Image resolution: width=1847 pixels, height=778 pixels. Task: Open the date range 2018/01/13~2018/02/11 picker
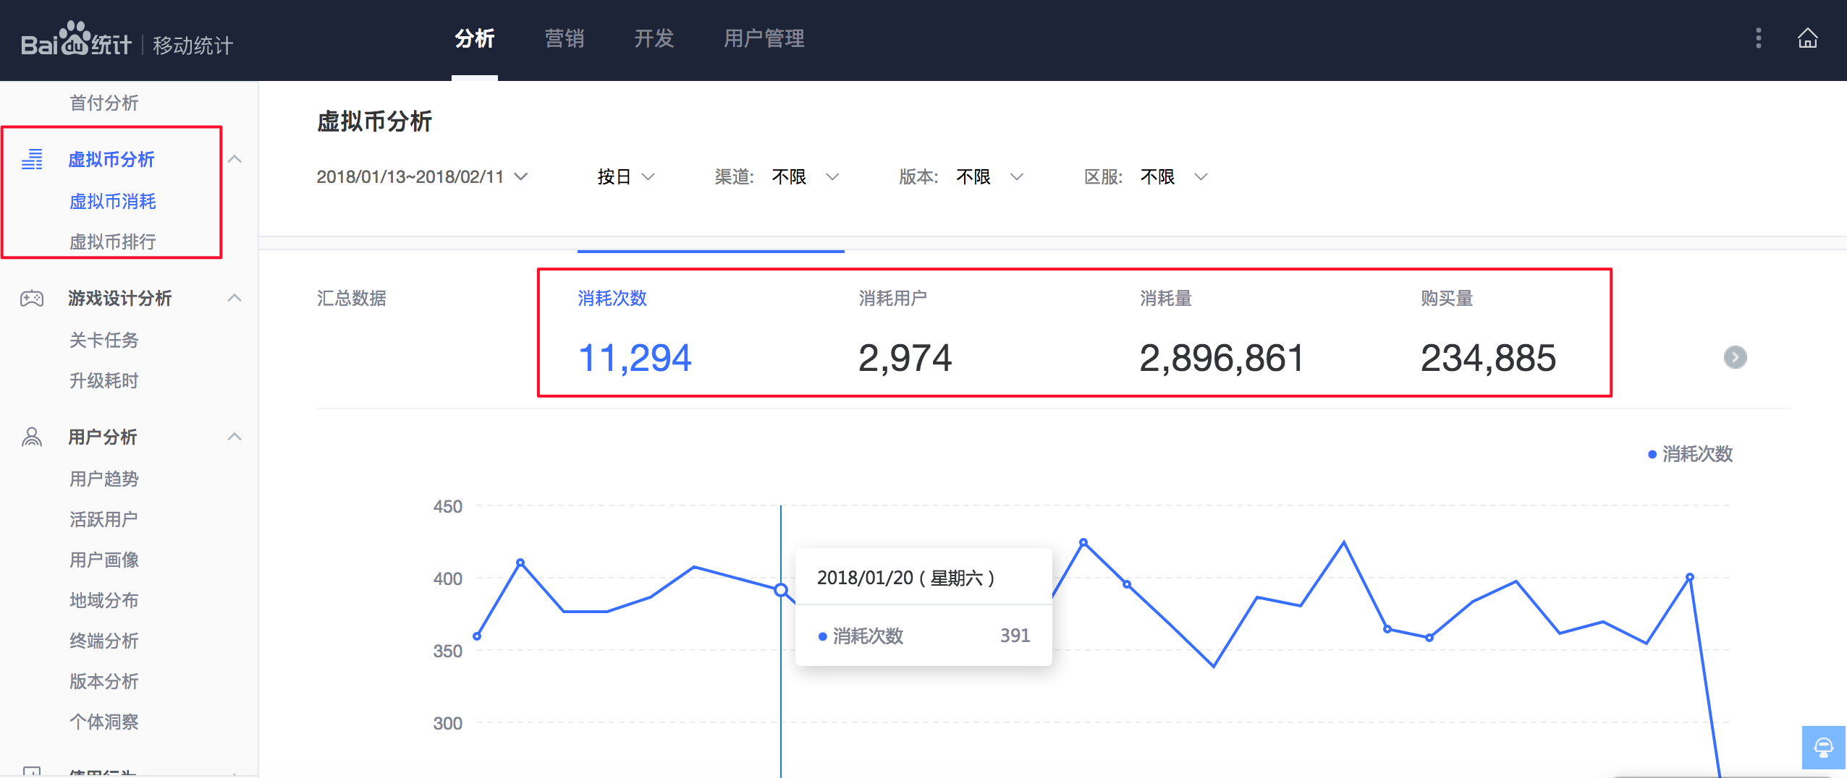point(422,177)
